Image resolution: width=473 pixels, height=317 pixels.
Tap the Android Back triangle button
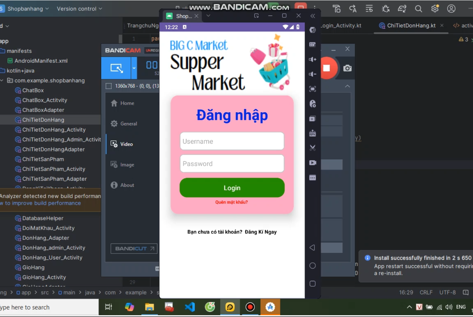point(312,248)
